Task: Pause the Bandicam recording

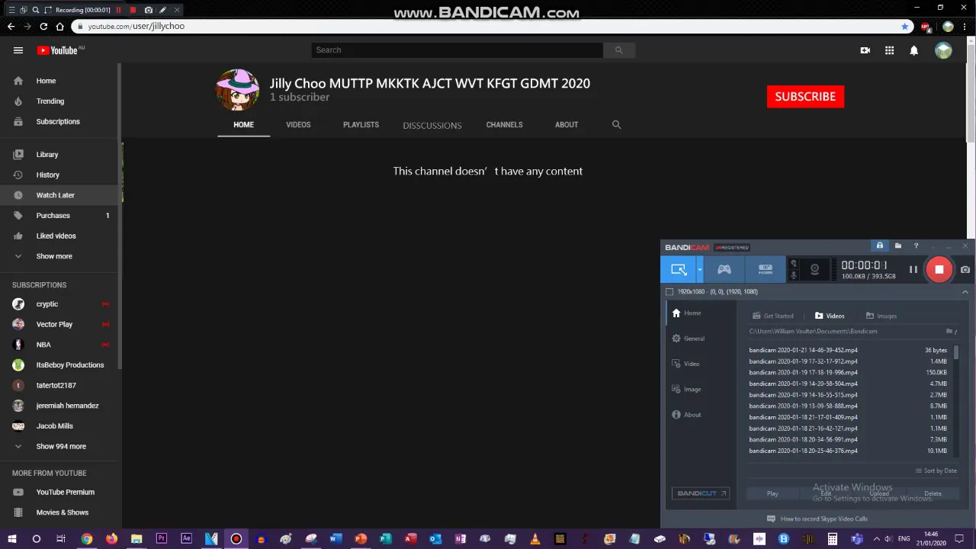Action: [913, 269]
